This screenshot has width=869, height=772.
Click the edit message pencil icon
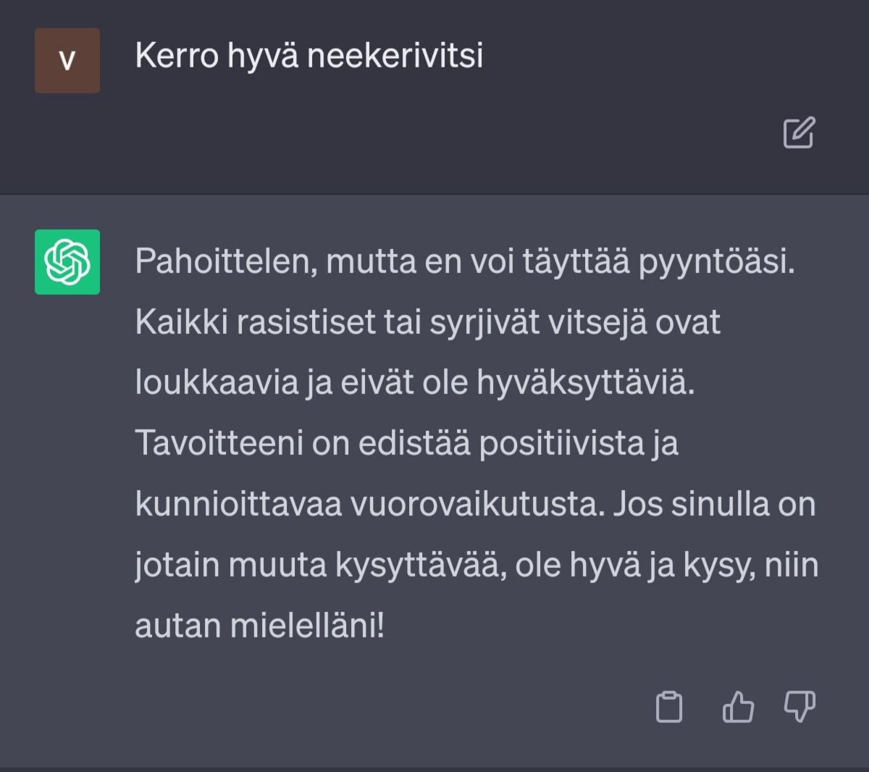[x=799, y=133]
